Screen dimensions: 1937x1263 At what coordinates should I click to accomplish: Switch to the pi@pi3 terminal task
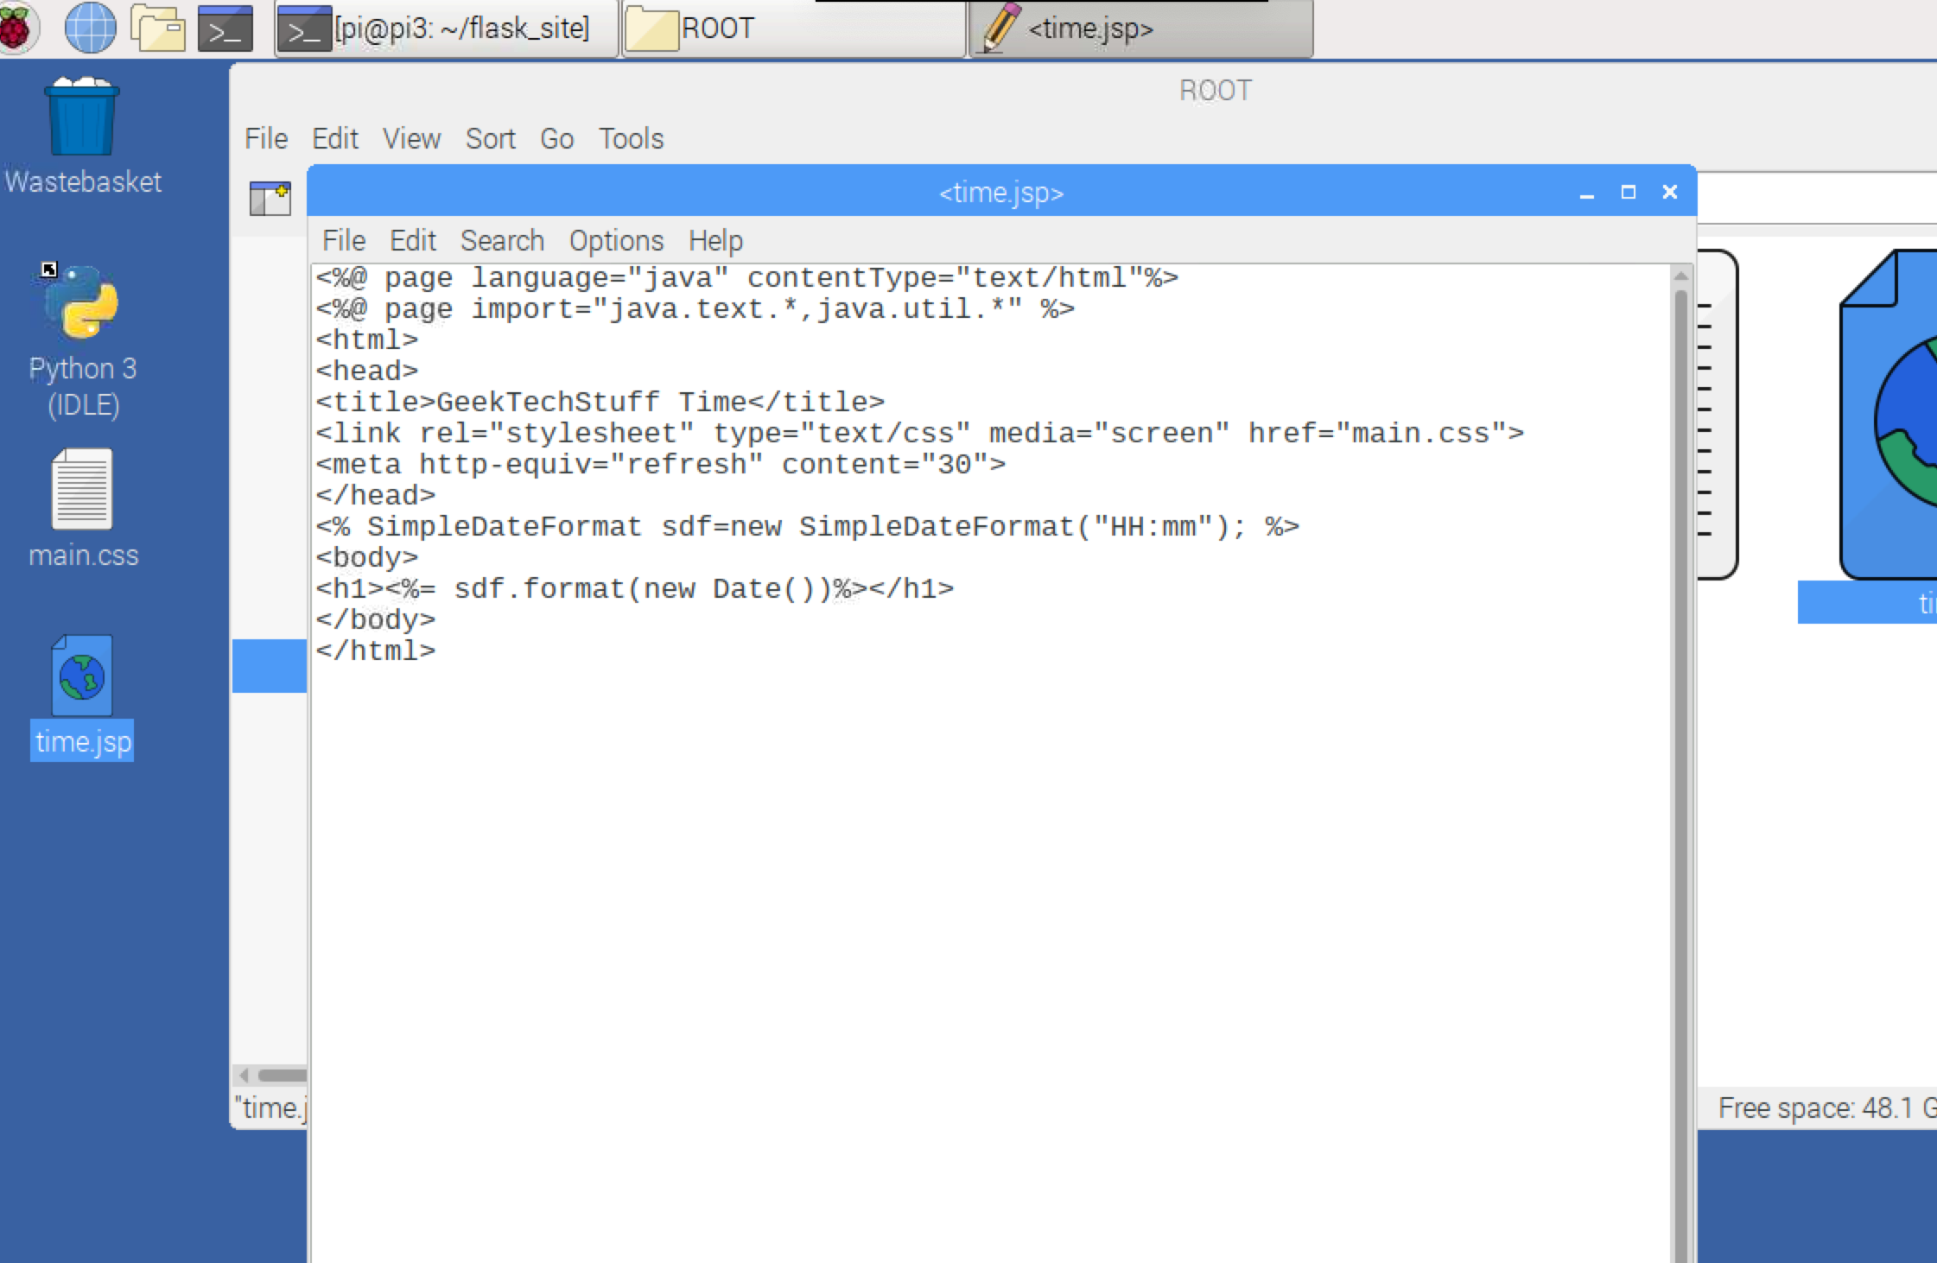(x=446, y=29)
